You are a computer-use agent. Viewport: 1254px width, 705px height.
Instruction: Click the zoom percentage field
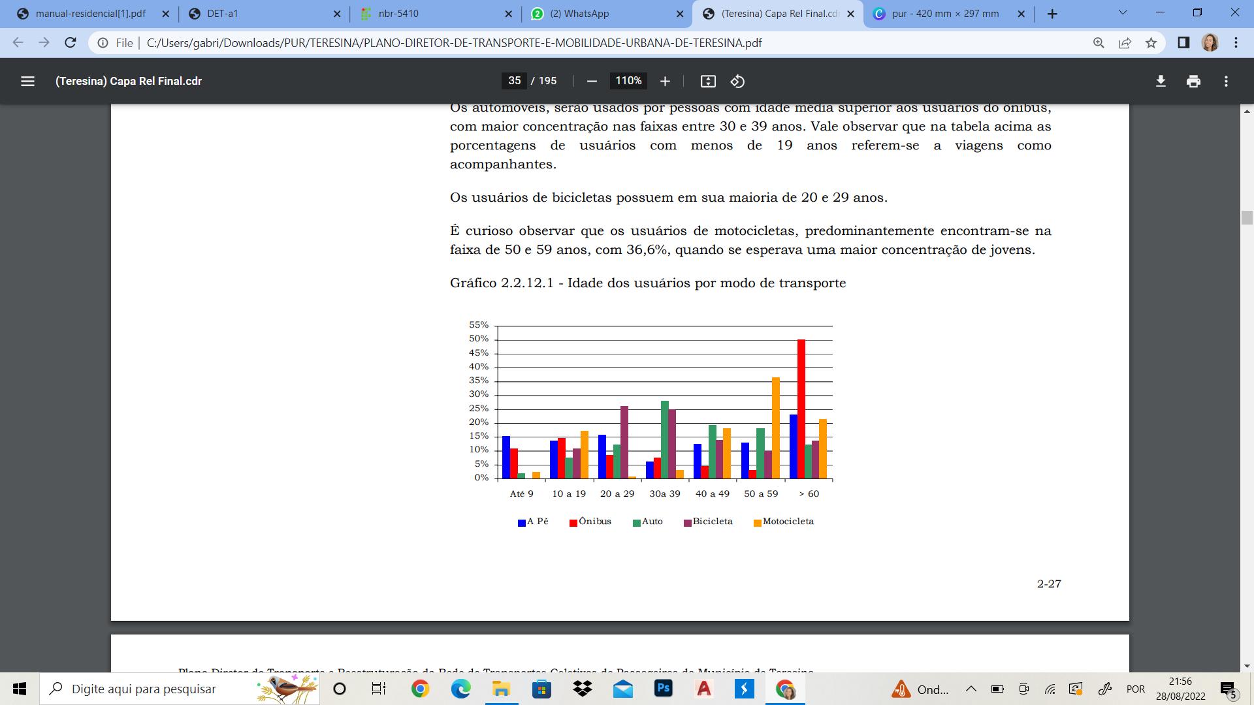pyautogui.click(x=628, y=81)
